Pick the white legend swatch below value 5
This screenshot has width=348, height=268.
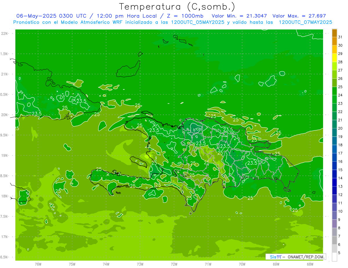click(334, 257)
